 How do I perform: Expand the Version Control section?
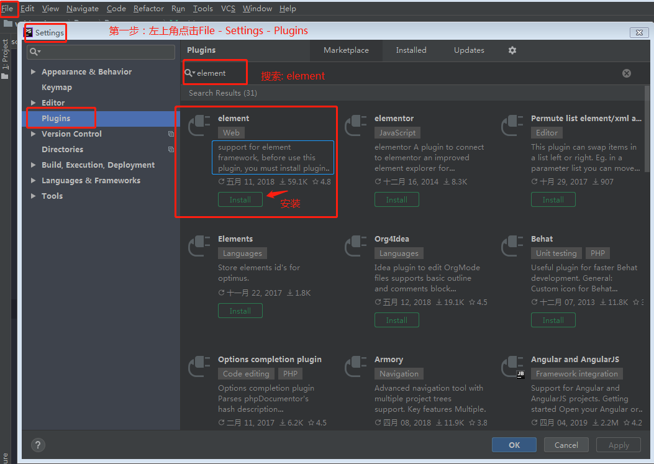coord(33,134)
